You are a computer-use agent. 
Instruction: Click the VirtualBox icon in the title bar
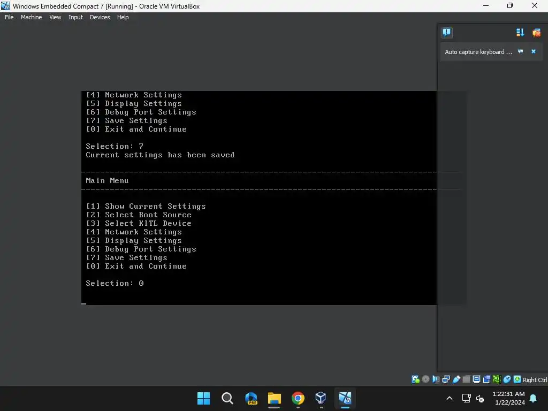click(5, 6)
